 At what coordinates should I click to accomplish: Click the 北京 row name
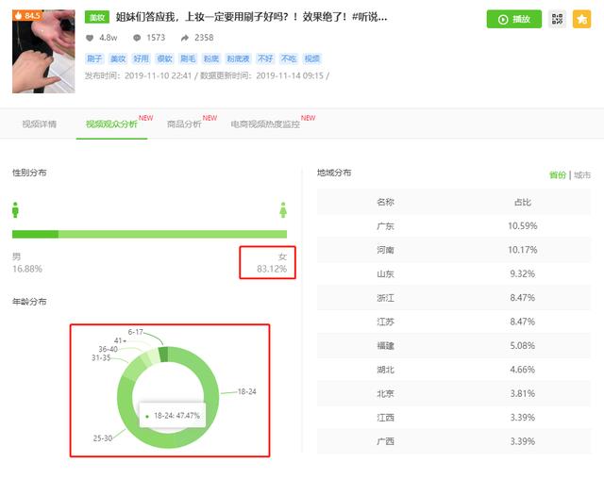[x=385, y=393]
